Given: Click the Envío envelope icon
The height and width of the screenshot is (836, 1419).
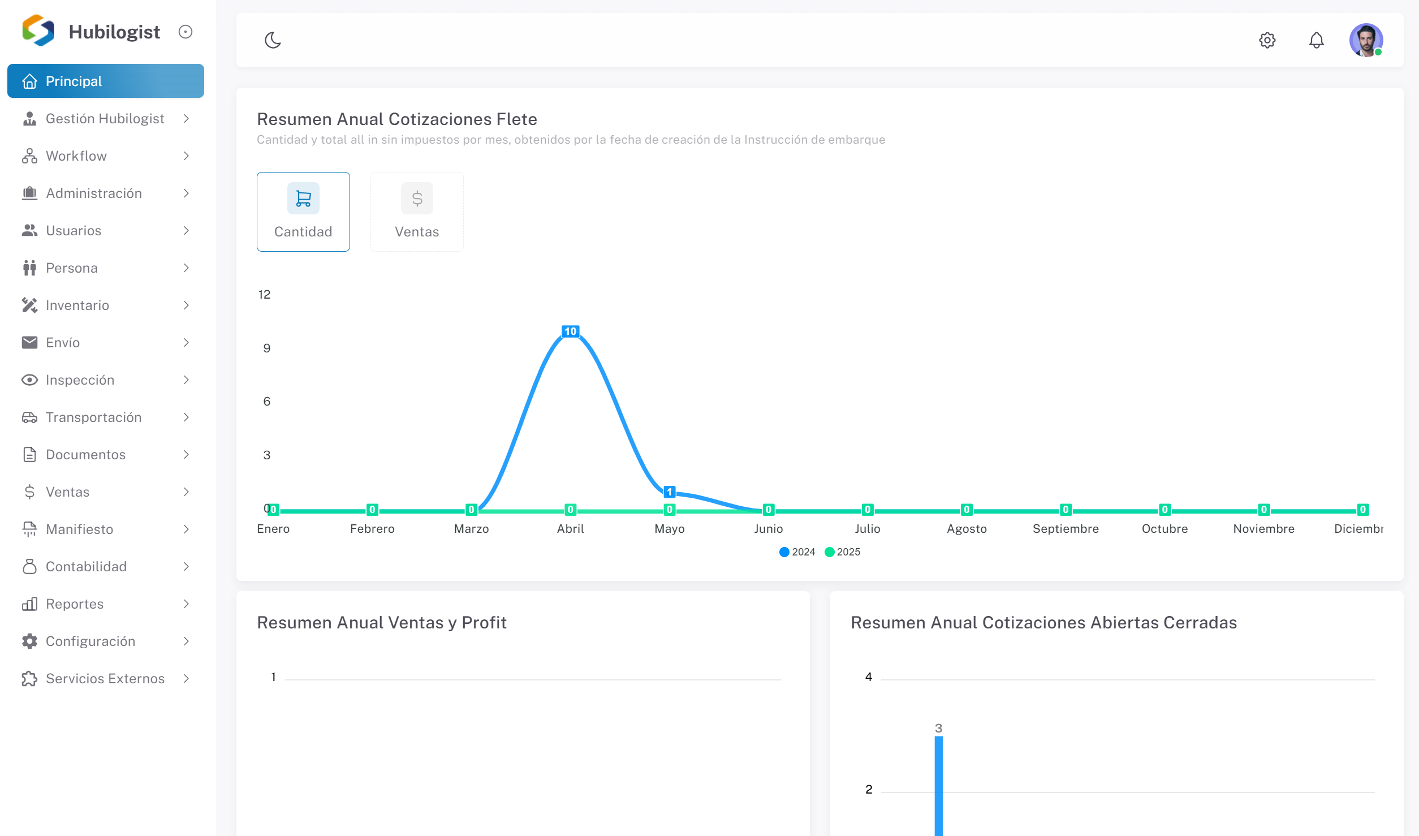Looking at the screenshot, I should (29, 343).
